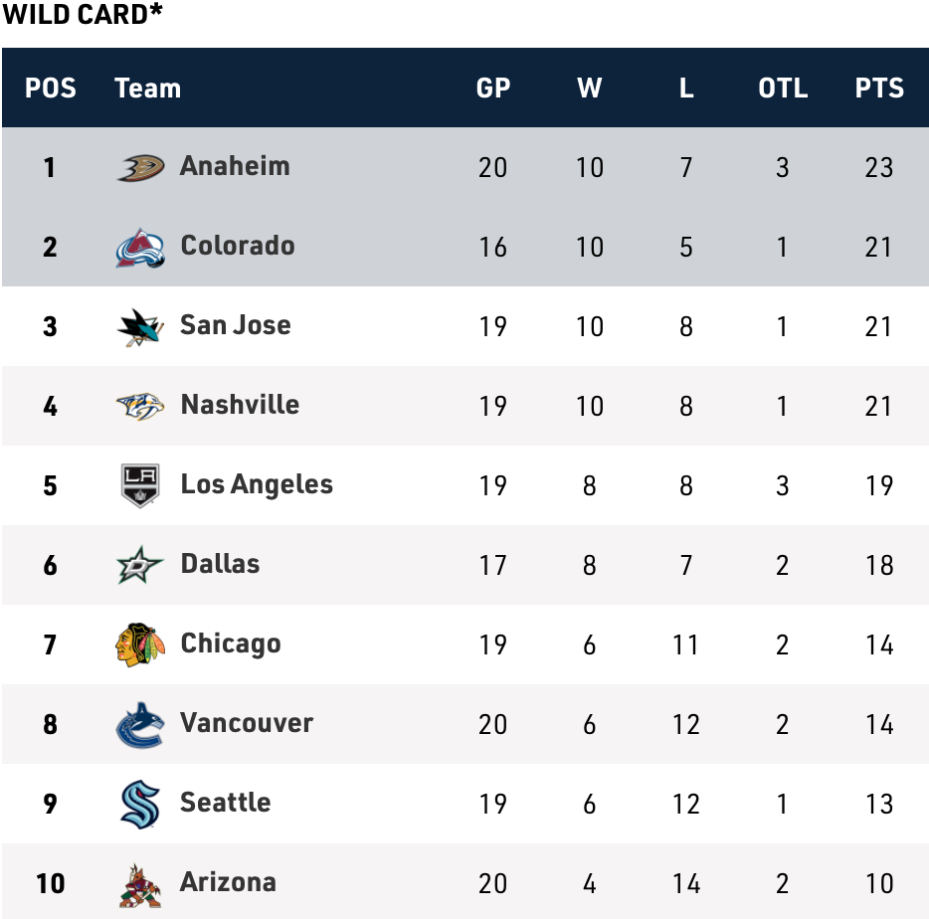
Task: Click the OTL column header
Action: pyautogui.click(x=783, y=88)
